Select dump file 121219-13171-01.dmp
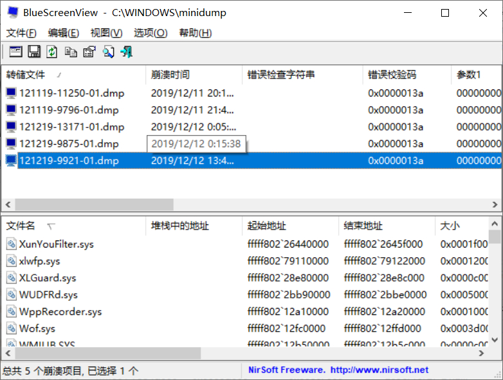This screenshot has width=503, height=380. 71,127
